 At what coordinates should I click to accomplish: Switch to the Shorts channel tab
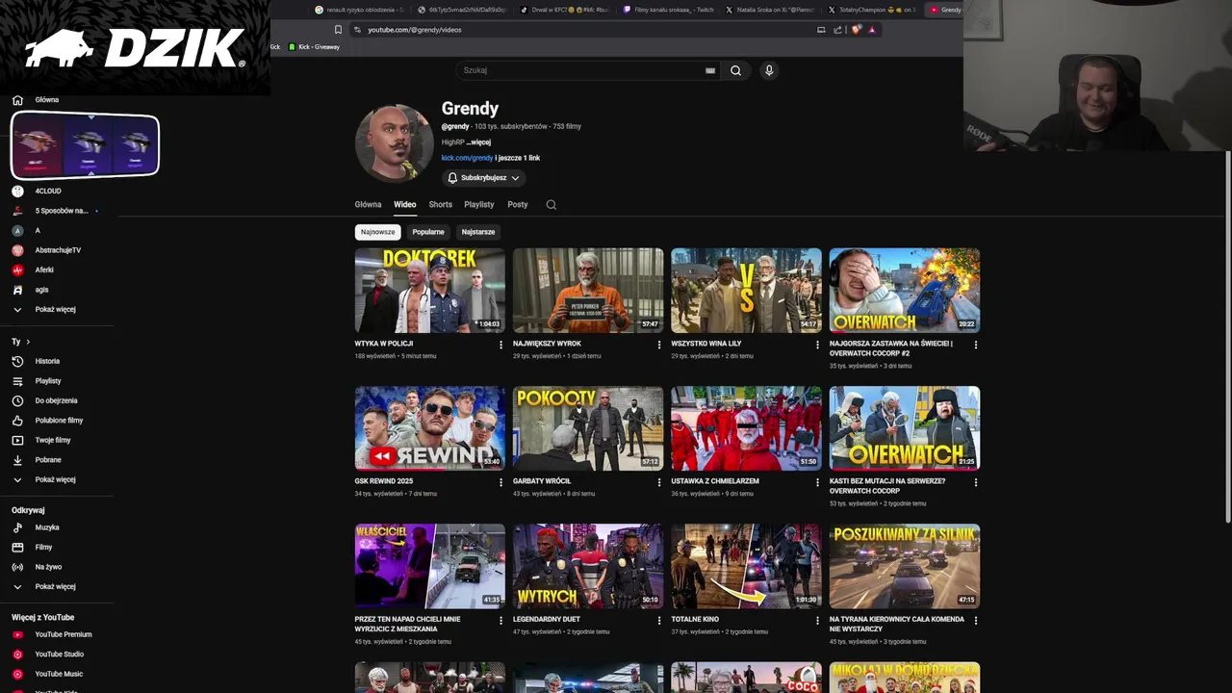tap(440, 204)
